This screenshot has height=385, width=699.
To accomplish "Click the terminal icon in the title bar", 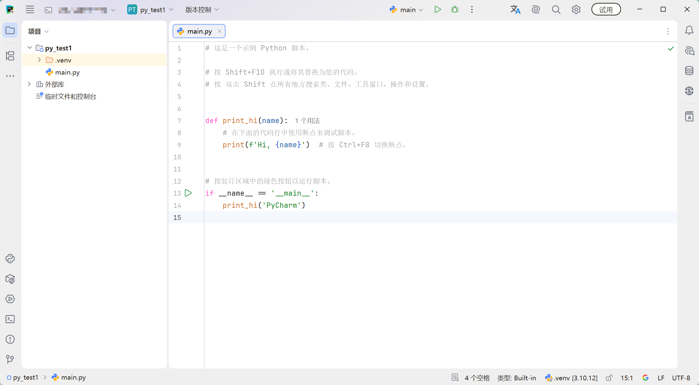I will [48, 10].
